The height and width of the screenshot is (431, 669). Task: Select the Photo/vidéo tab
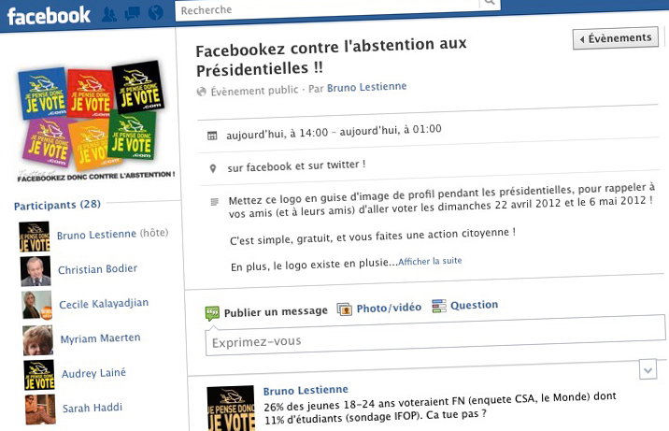coord(388,307)
